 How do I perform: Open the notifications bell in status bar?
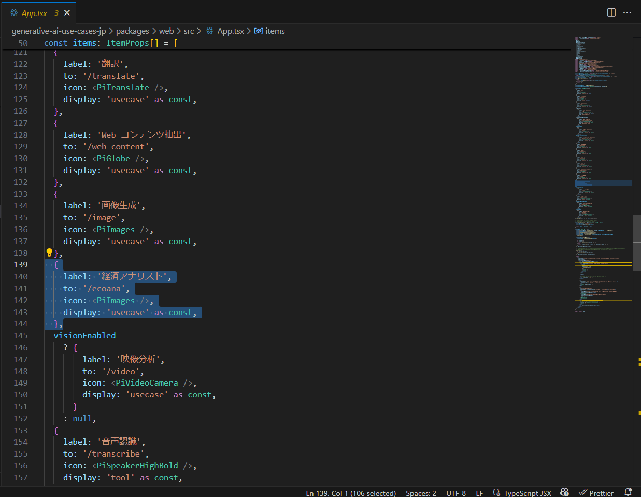pos(628,493)
